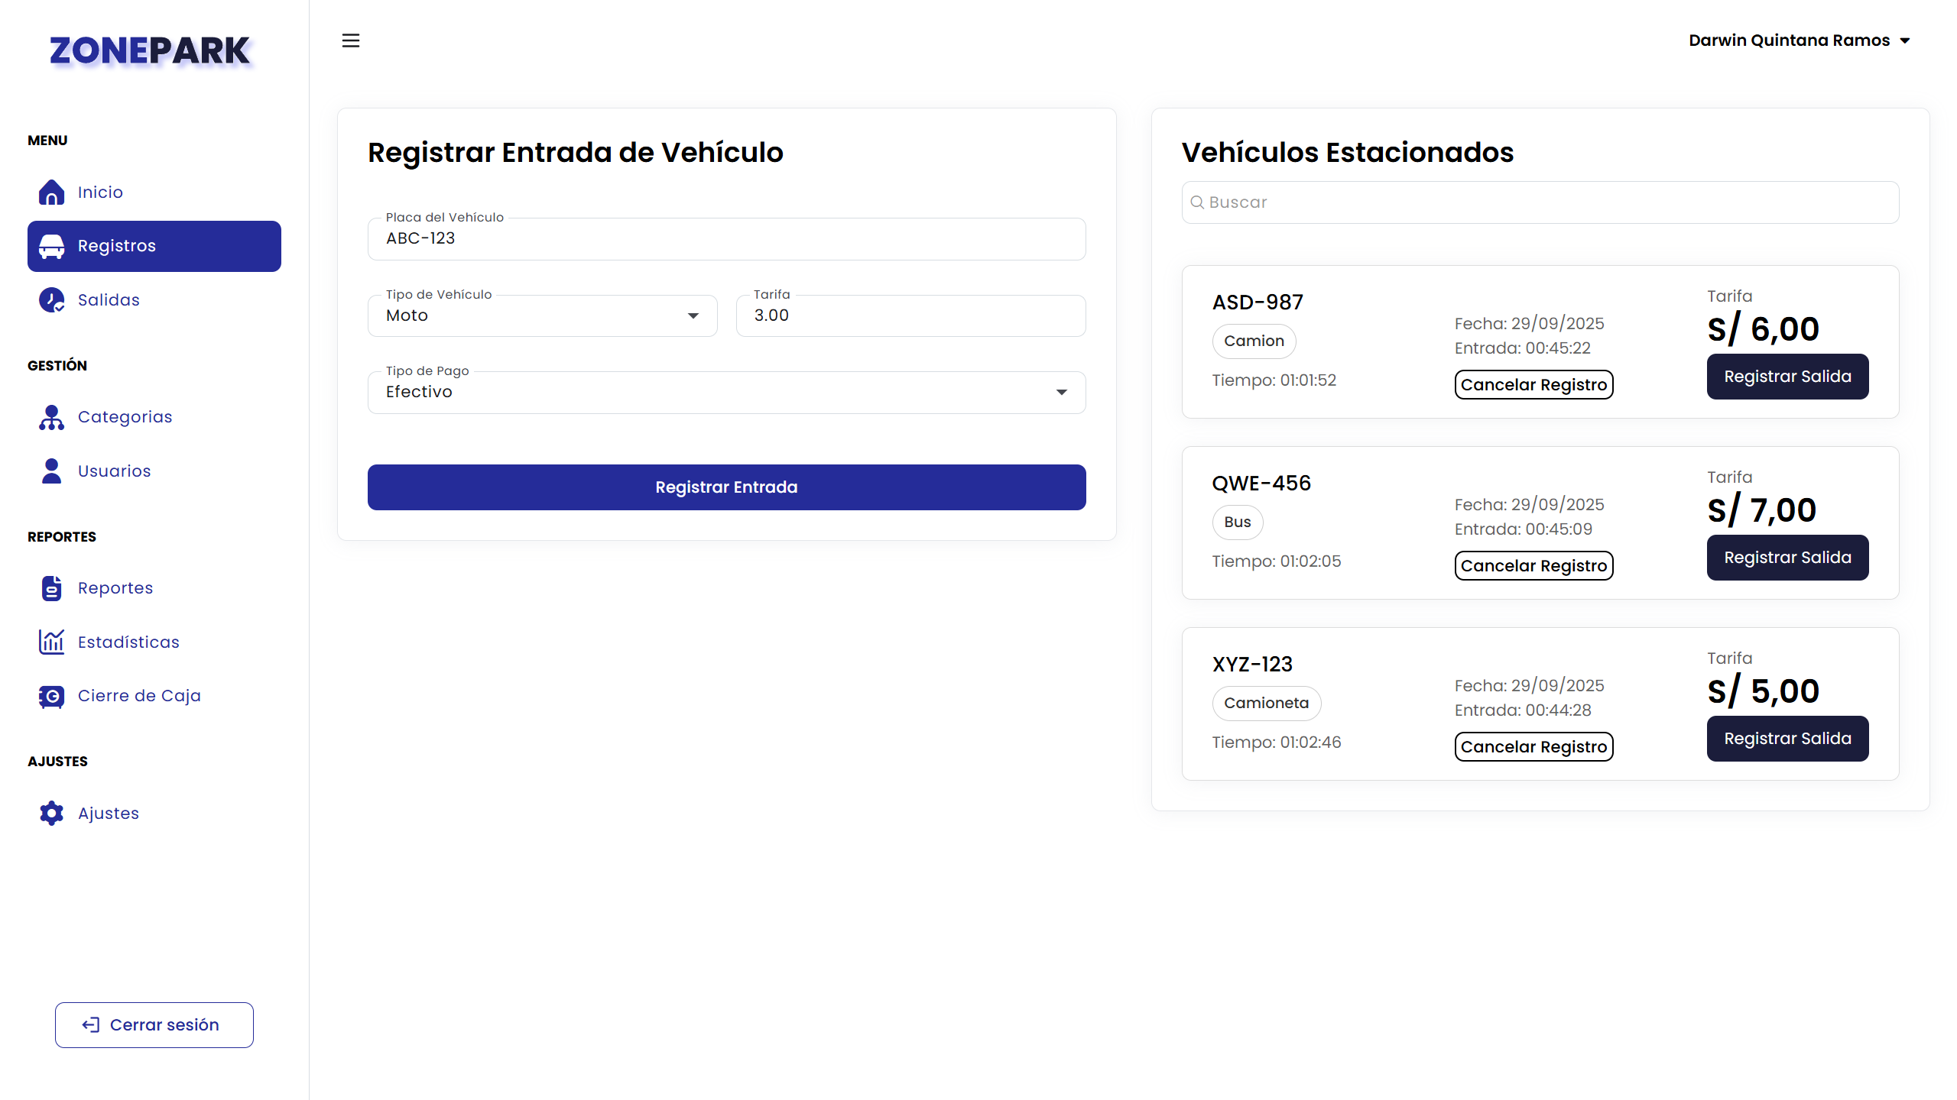Click the Cerrar sesión button
The height and width of the screenshot is (1100, 1957).
(x=154, y=1025)
